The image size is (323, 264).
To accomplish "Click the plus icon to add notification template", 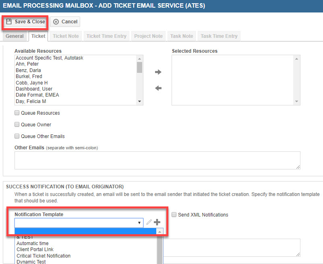I will click(157, 222).
